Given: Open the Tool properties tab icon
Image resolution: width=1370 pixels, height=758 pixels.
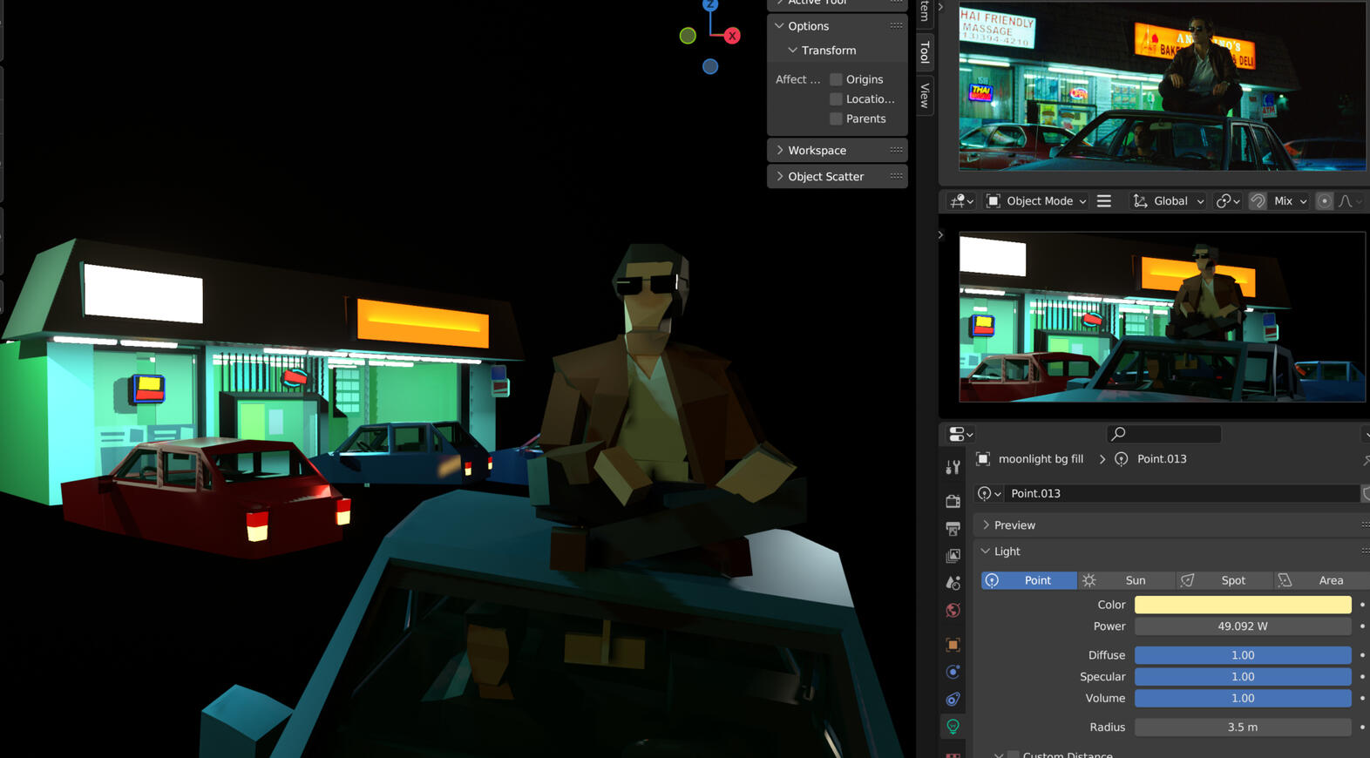Looking at the screenshot, I should [x=953, y=468].
